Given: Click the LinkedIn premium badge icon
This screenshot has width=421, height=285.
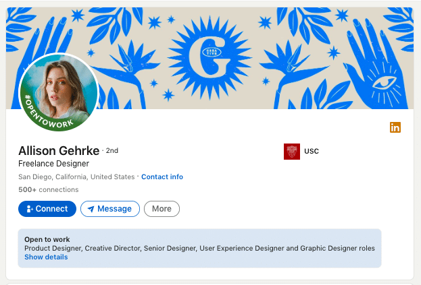Looking at the screenshot, I should point(395,127).
